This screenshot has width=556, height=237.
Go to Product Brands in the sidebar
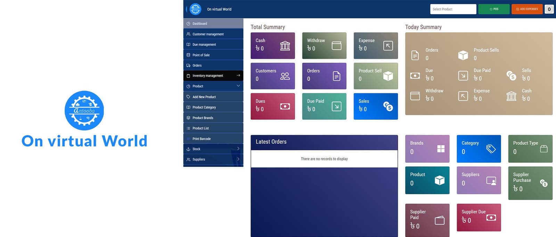213,118
